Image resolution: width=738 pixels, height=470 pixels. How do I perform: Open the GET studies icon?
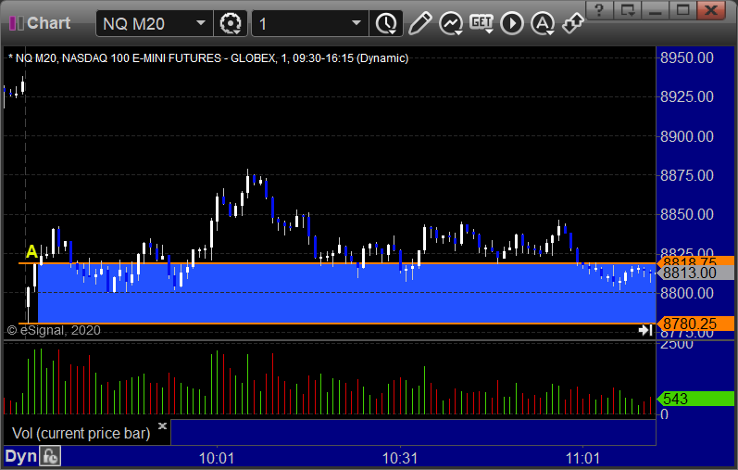click(481, 23)
